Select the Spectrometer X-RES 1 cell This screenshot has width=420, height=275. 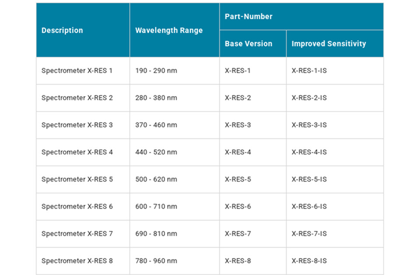[x=77, y=71]
